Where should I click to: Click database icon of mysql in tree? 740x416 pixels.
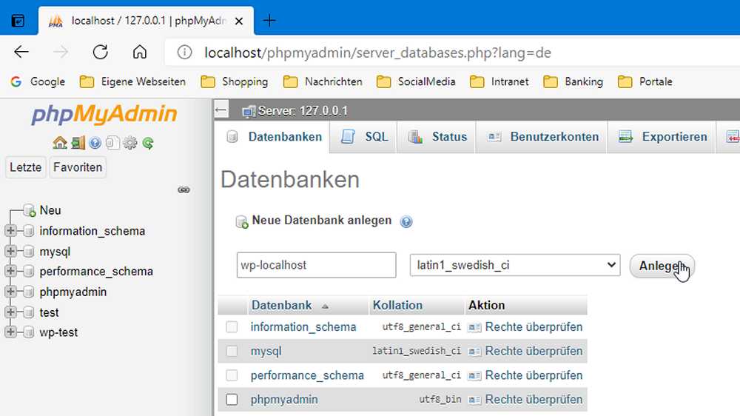coord(29,252)
